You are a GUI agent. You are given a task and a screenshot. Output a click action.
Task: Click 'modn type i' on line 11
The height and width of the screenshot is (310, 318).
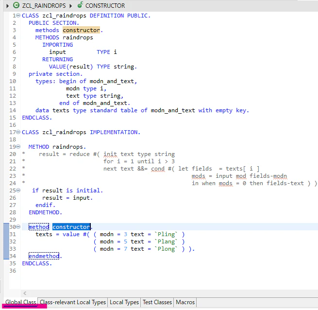pyautogui.click(x=85, y=88)
